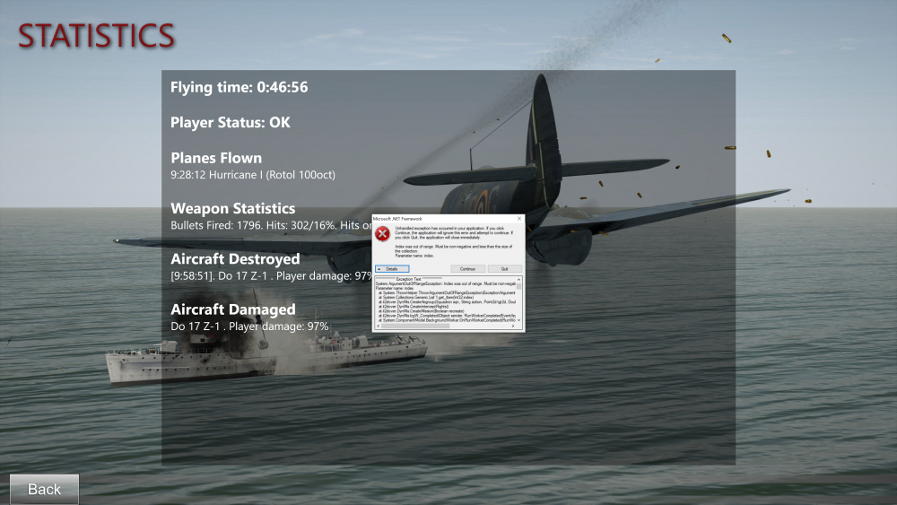Click the red error icon in the dialog

[x=382, y=234]
